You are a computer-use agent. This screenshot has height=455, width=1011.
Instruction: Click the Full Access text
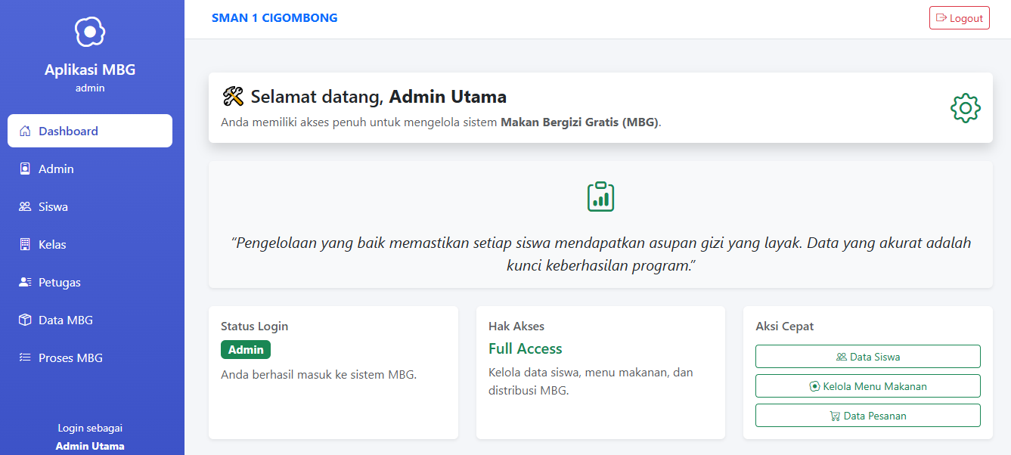pyautogui.click(x=526, y=348)
